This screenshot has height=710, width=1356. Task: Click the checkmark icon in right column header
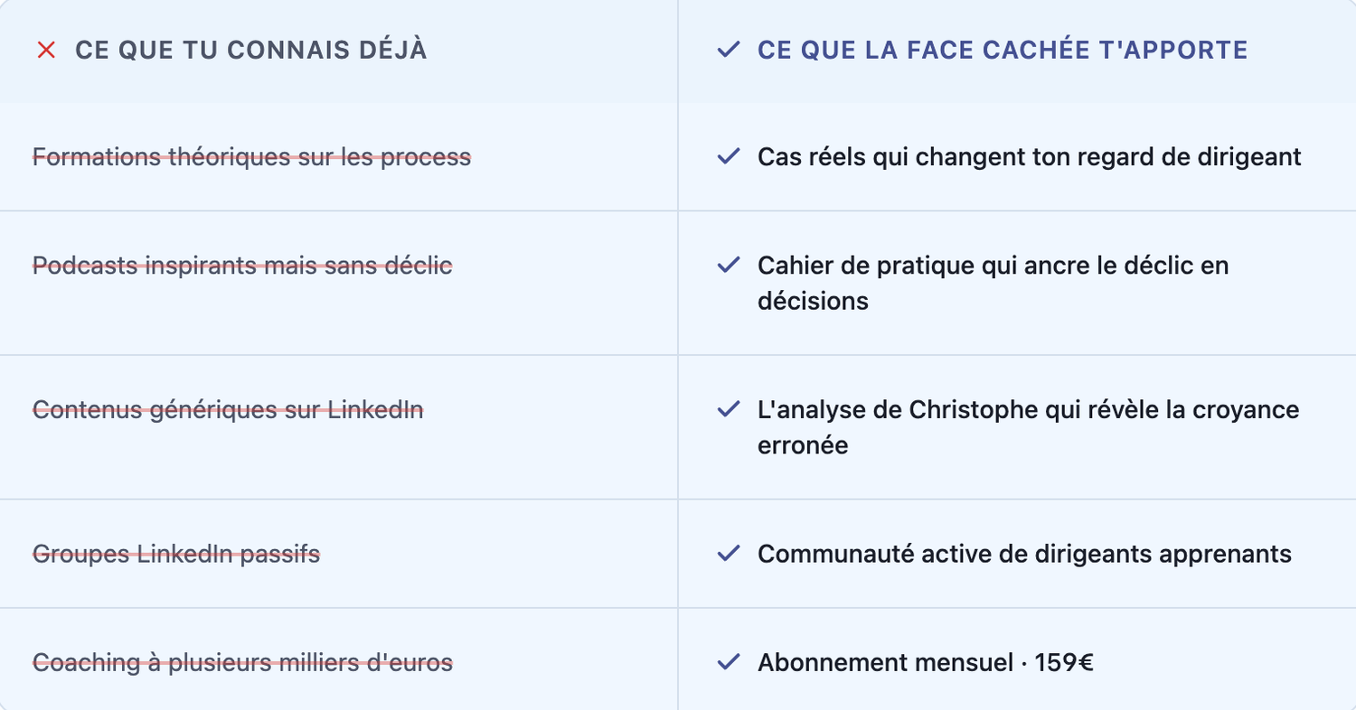click(x=728, y=50)
